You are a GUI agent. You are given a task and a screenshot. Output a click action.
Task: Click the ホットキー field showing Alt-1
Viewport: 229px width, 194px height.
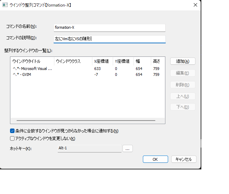tap(90, 149)
